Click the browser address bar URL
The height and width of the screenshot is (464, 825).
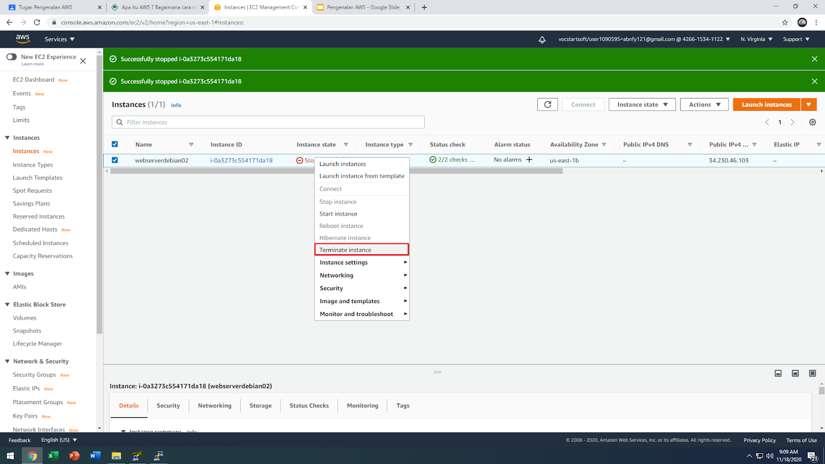(x=152, y=22)
